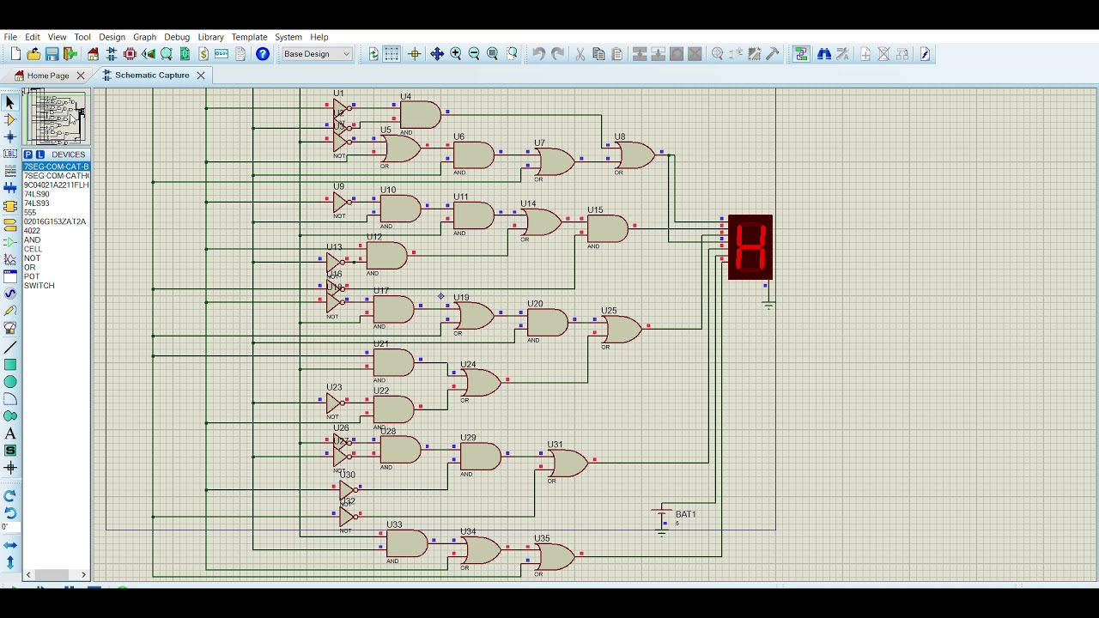Image resolution: width=1099 pixels, height=618 pixels.
Task: Switch to the Home Page tab
Action: 48,76
